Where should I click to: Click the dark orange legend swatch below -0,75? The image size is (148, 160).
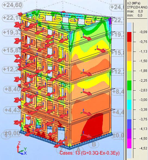coord(129,47)
